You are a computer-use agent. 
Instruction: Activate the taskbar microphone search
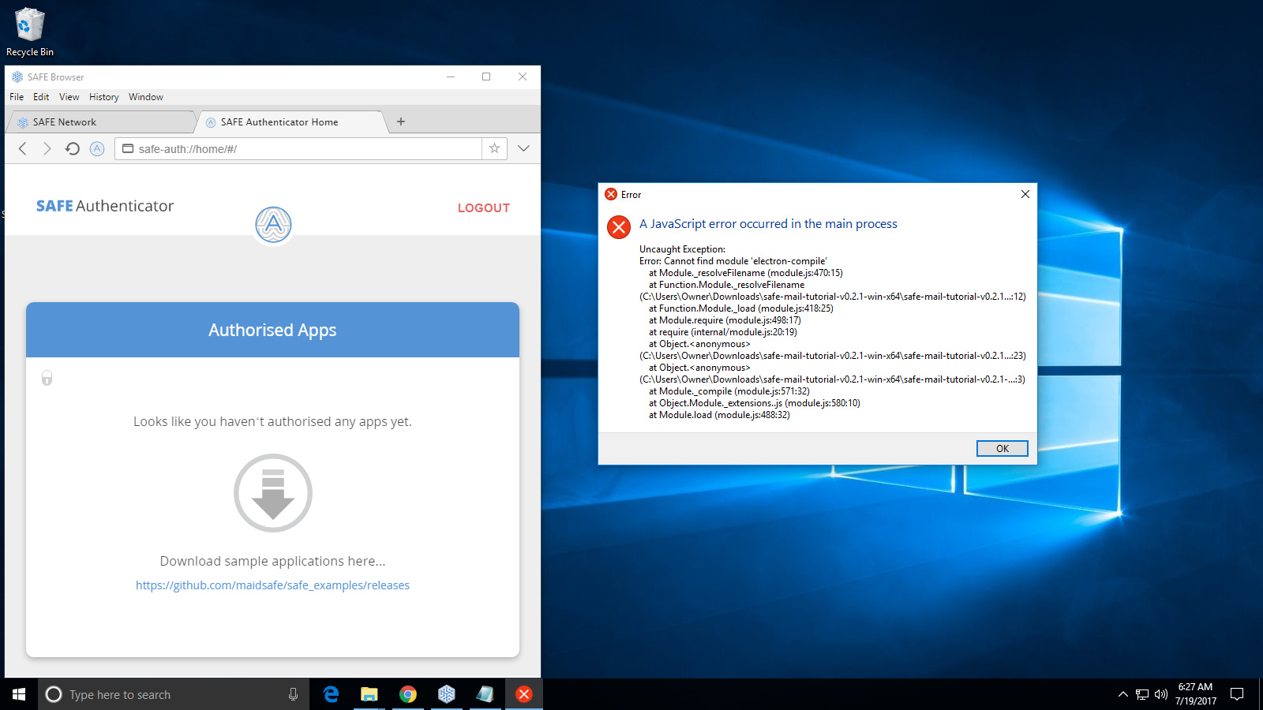pyautogui.click(x=293, y=694)
